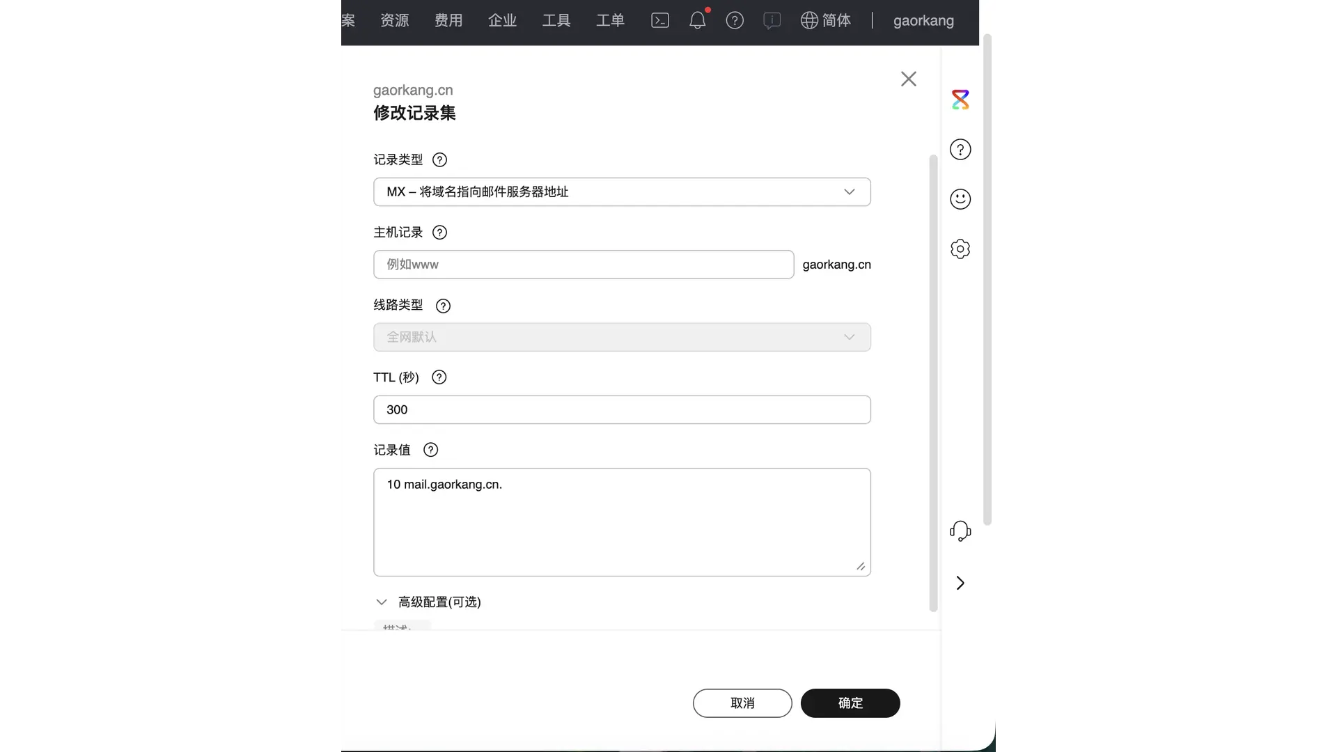Click the dialog's vertical scrollbar
Image resolution: width=1337 pixels, height=752 pixels.
(x=933, y=383)
